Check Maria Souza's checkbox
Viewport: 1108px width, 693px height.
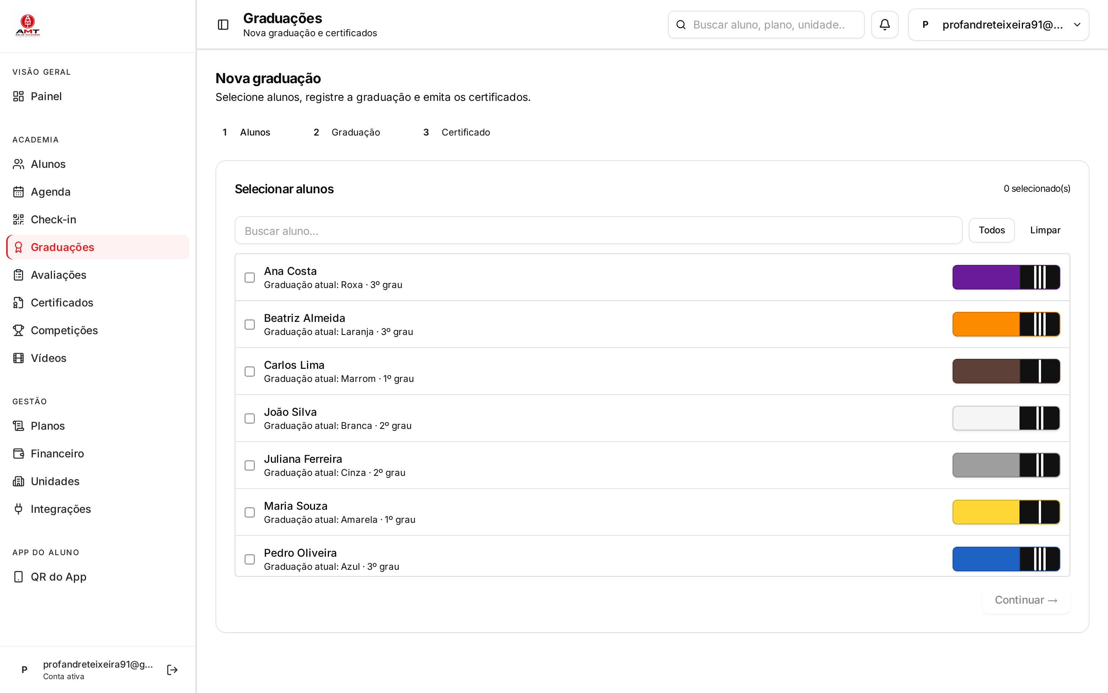pyautogui.click(x=250, y=512)
